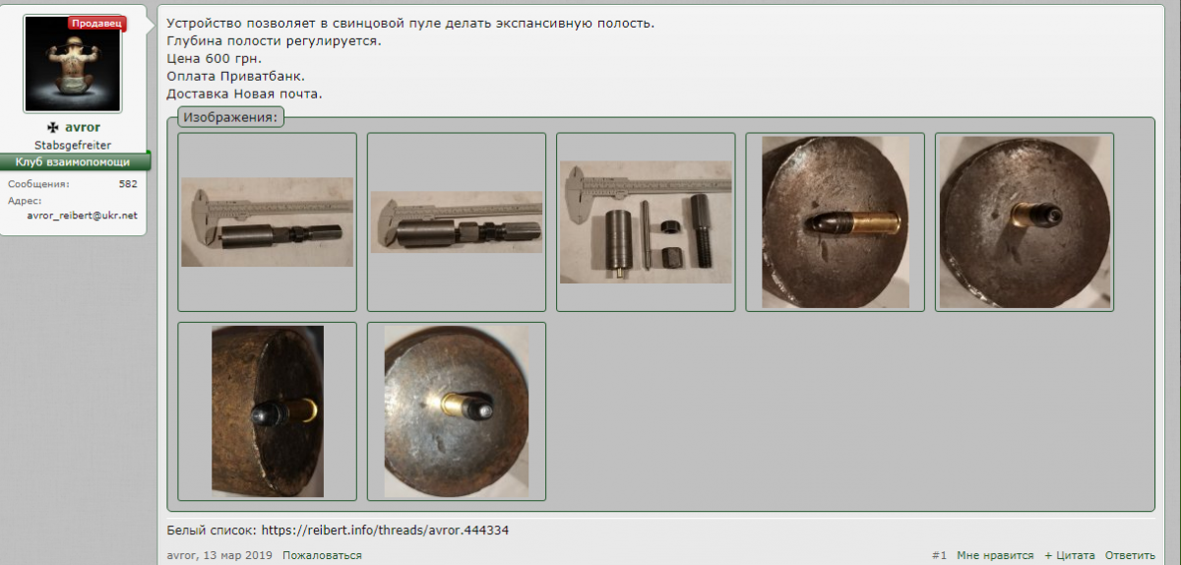1181x565 pixels.
Task: Open first caliper tool thumbnail
Action: 268,222
